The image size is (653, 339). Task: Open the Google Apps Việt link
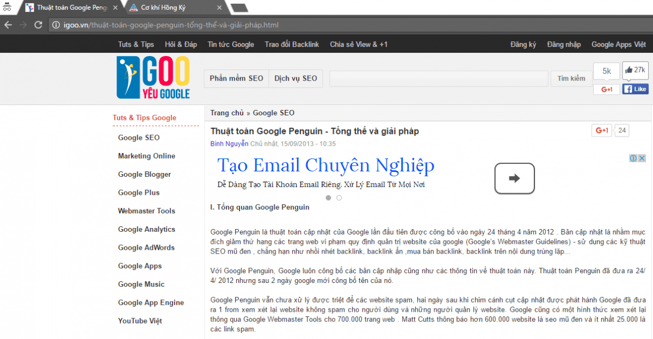click(619, 45)
